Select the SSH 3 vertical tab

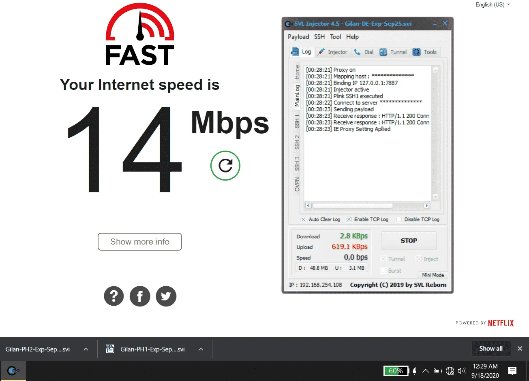[297, 163]
